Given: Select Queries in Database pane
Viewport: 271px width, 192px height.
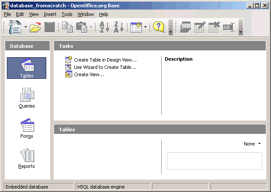Looking at the screenshot, I should click(27, 98).
